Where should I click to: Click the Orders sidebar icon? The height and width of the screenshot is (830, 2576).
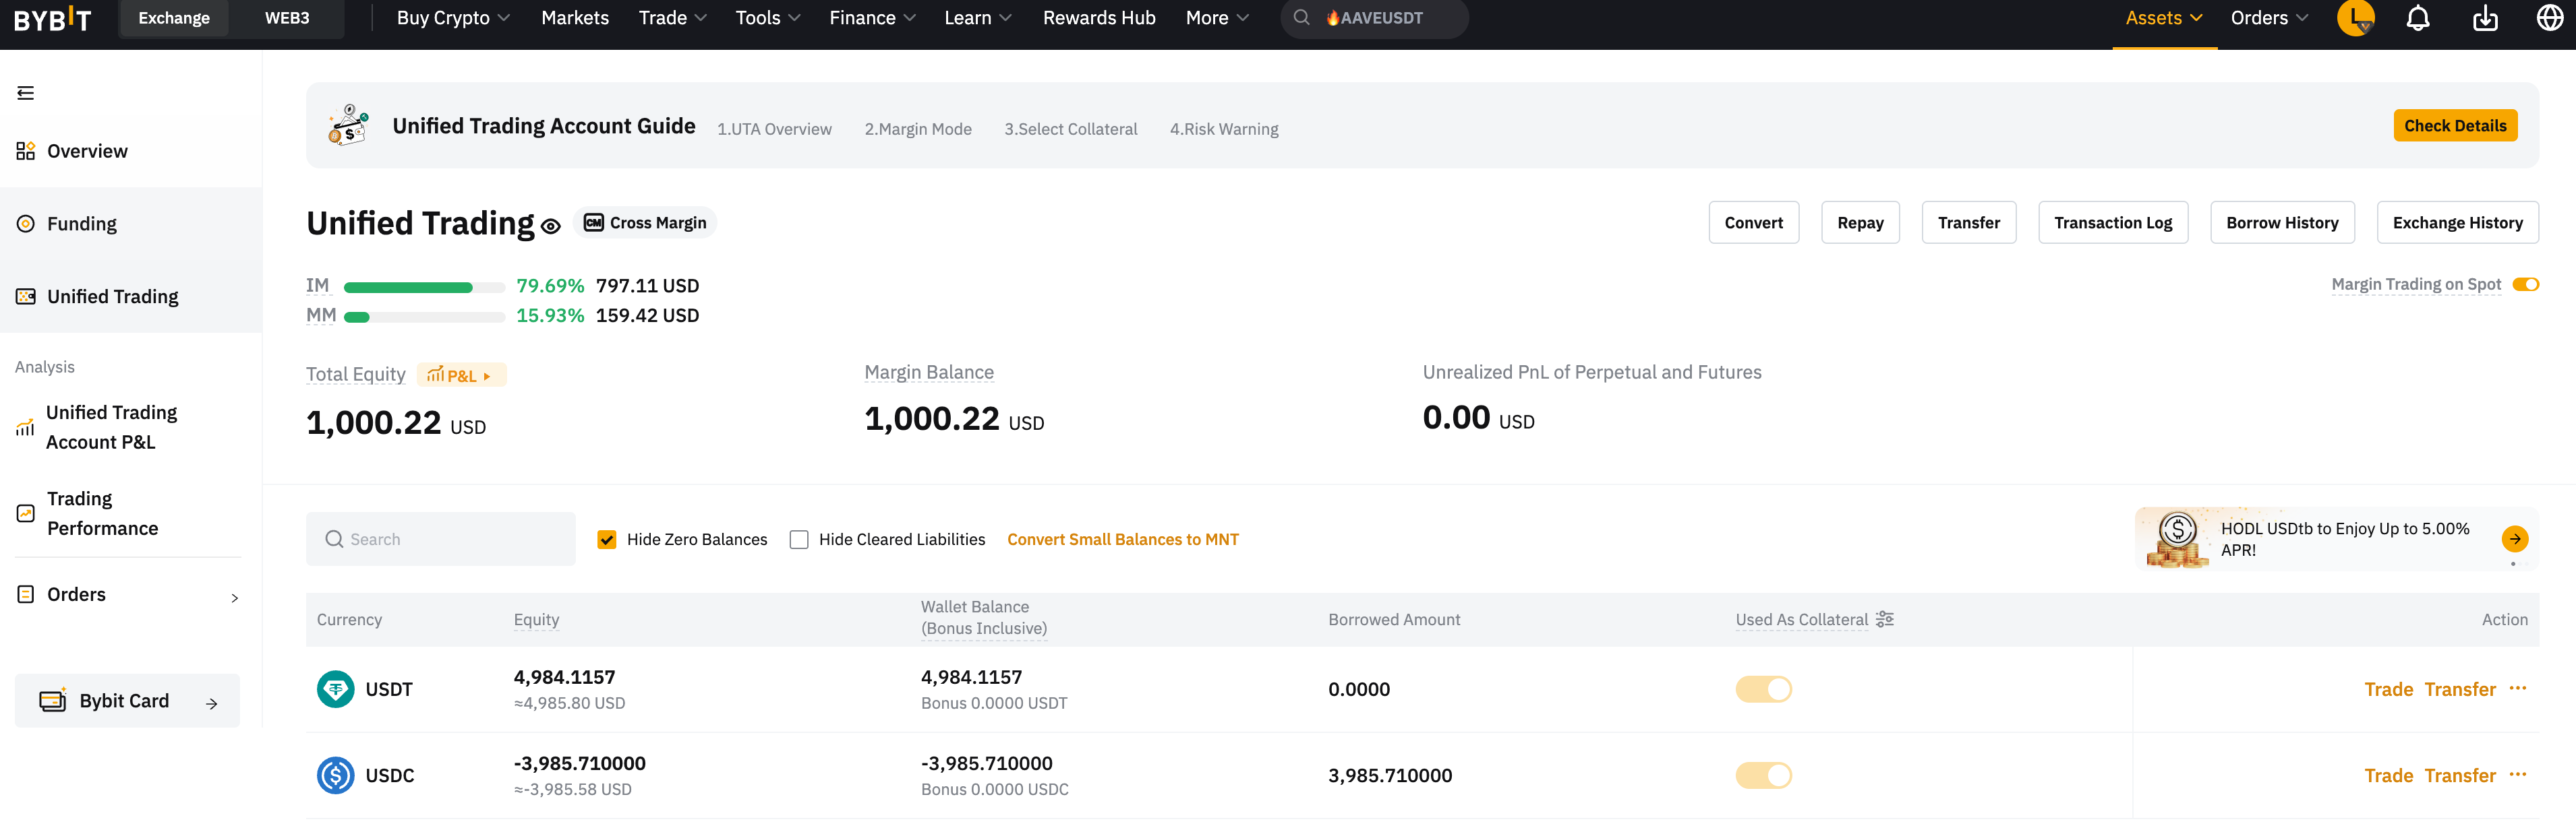tap(26, 594)
